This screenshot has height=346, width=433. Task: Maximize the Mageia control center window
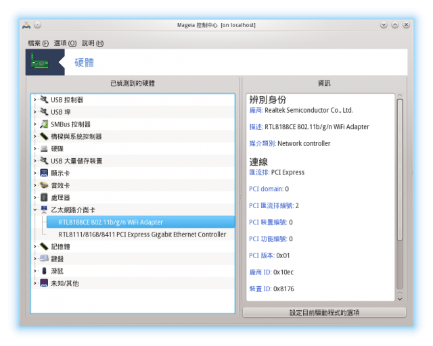395,25
